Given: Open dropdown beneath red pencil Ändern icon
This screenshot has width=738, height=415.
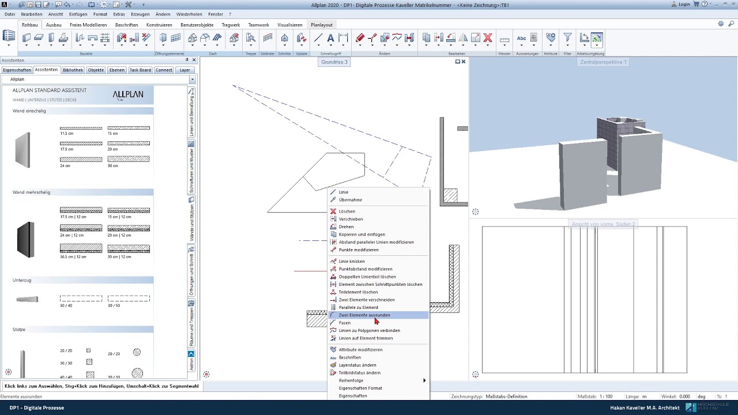Looking at the screenshot, I should point(360,46).
